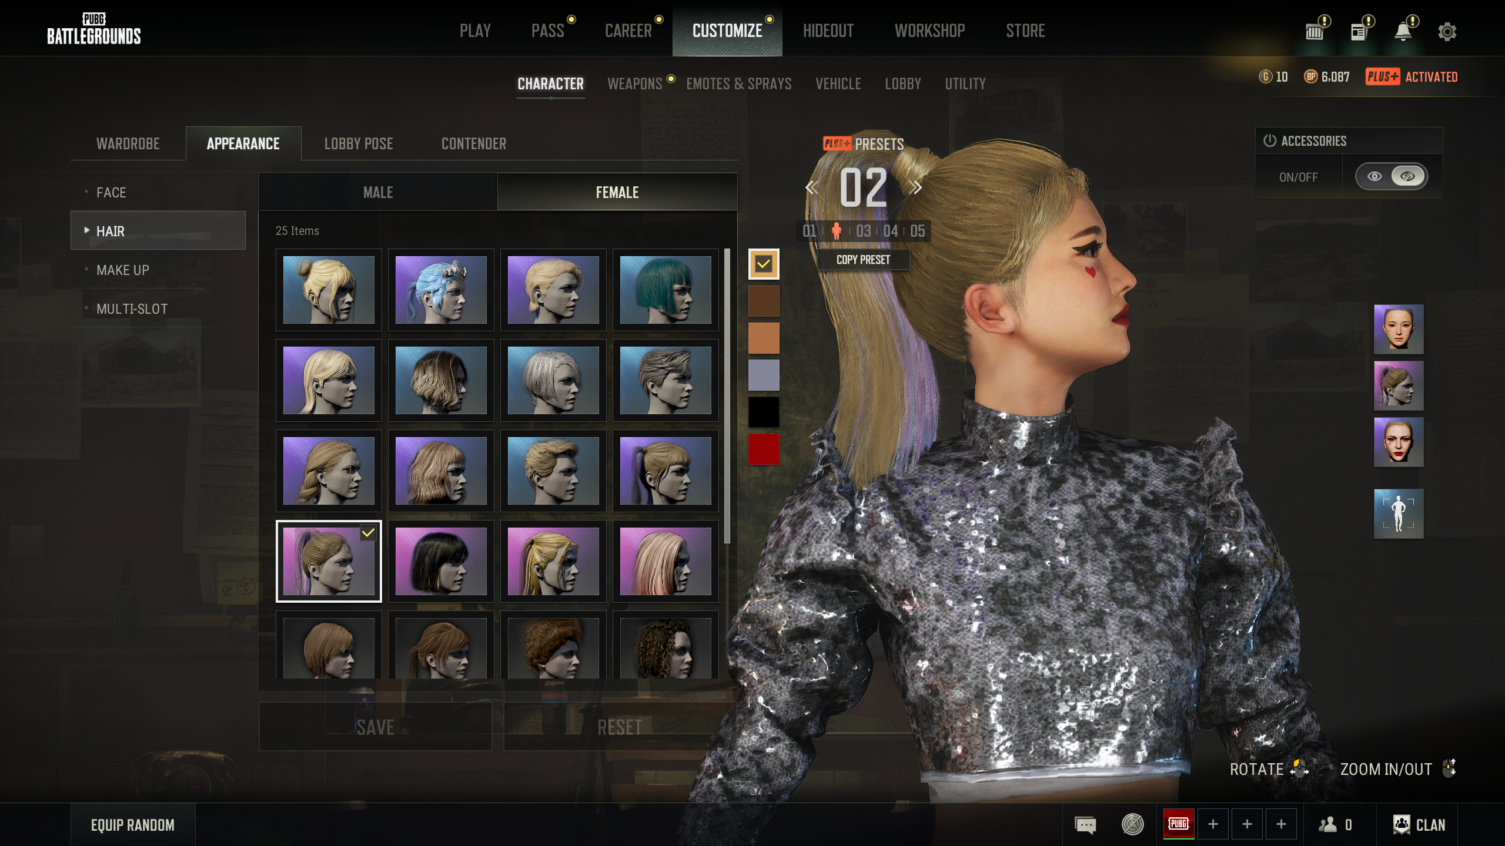Select the PUBG player slot icon

[1179, 824]
